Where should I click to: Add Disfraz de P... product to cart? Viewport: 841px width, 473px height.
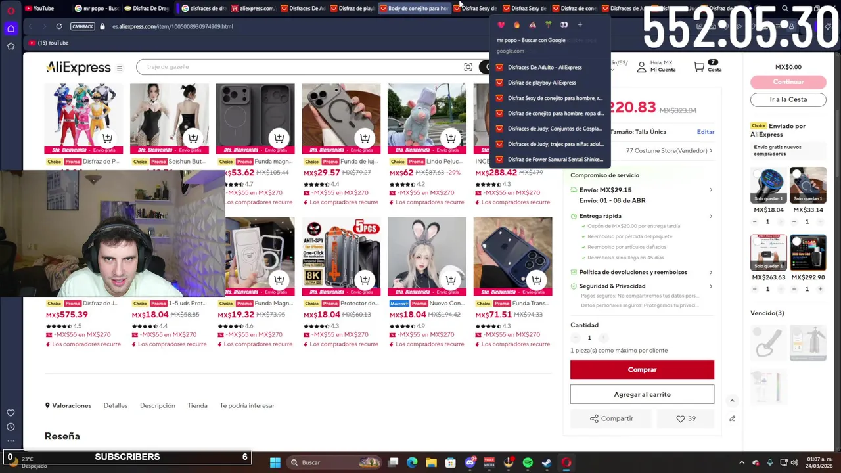tap(107, 138)
